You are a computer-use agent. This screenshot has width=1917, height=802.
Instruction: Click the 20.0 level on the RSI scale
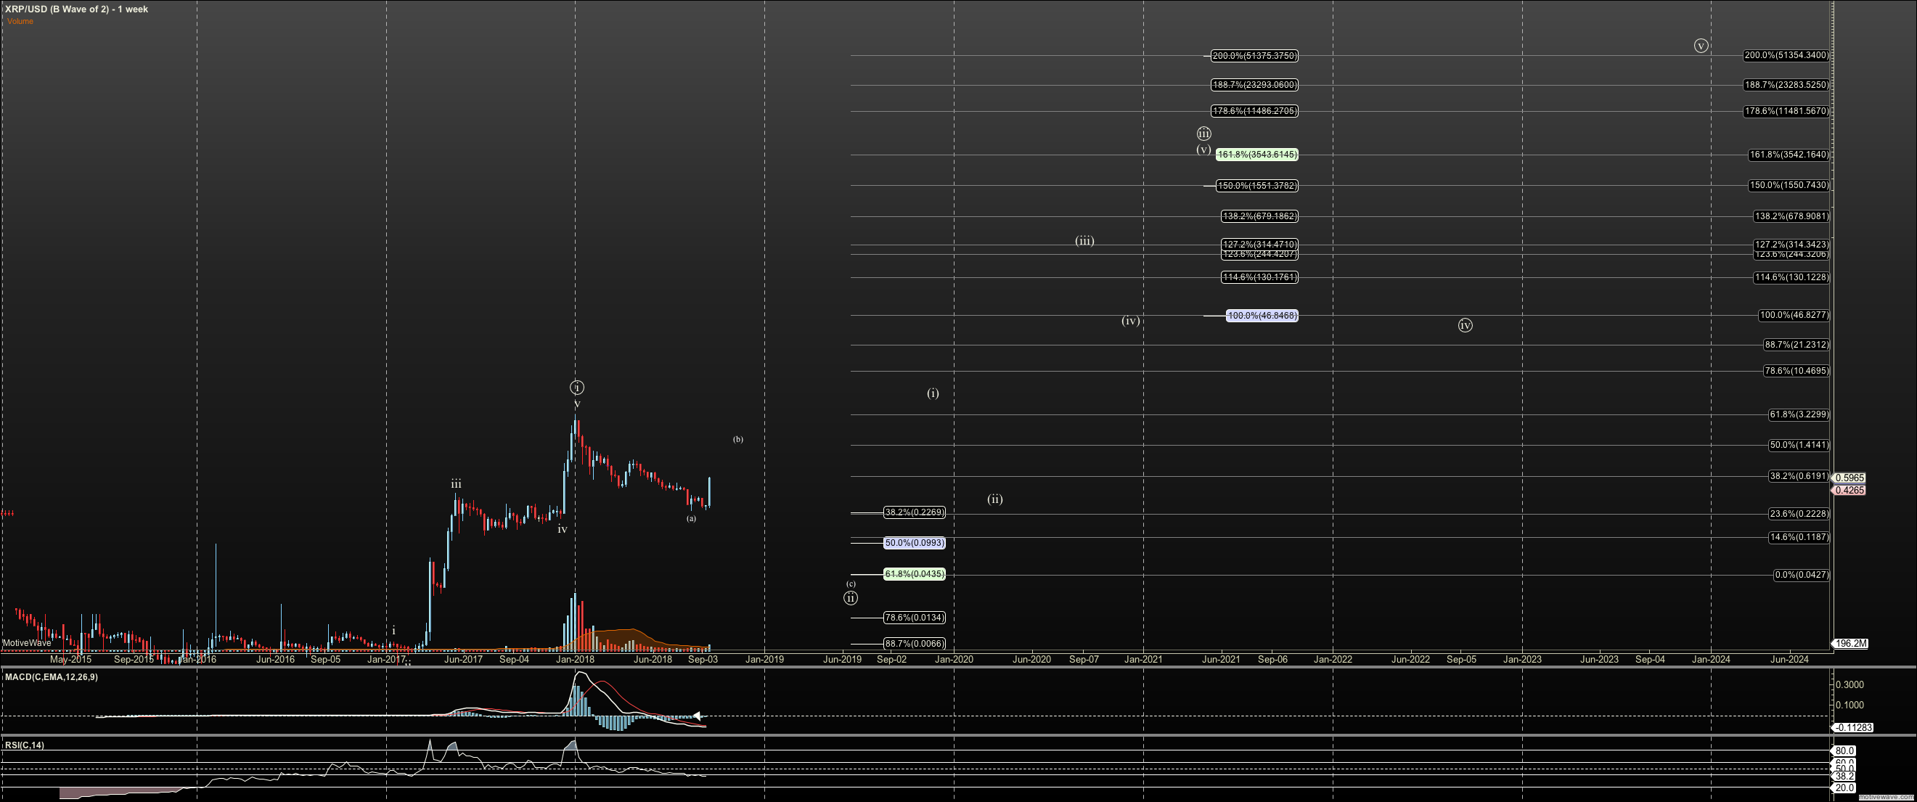[1845, 788]
